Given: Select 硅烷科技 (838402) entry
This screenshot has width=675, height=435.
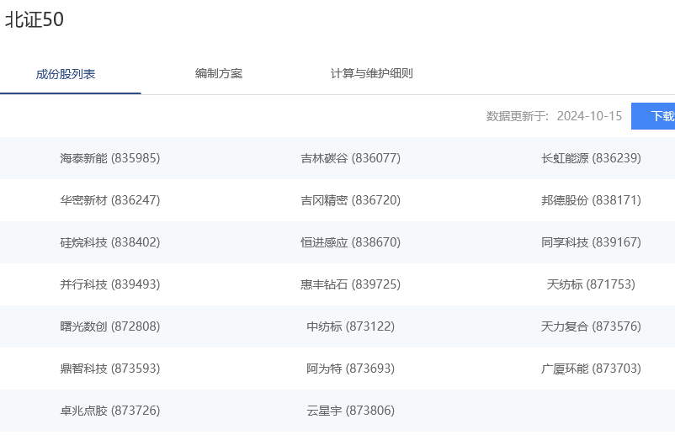Looking at the screenshot, I should pyautogui.click(x=110, y=242).
